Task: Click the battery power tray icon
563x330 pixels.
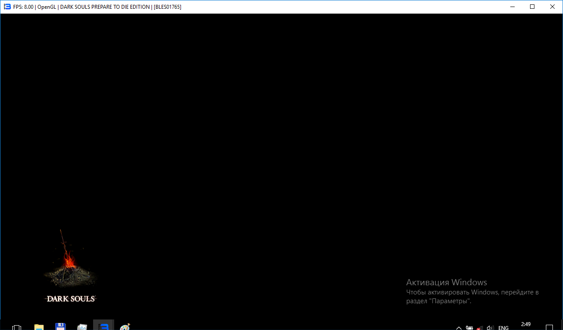Action: pos(469,328)
